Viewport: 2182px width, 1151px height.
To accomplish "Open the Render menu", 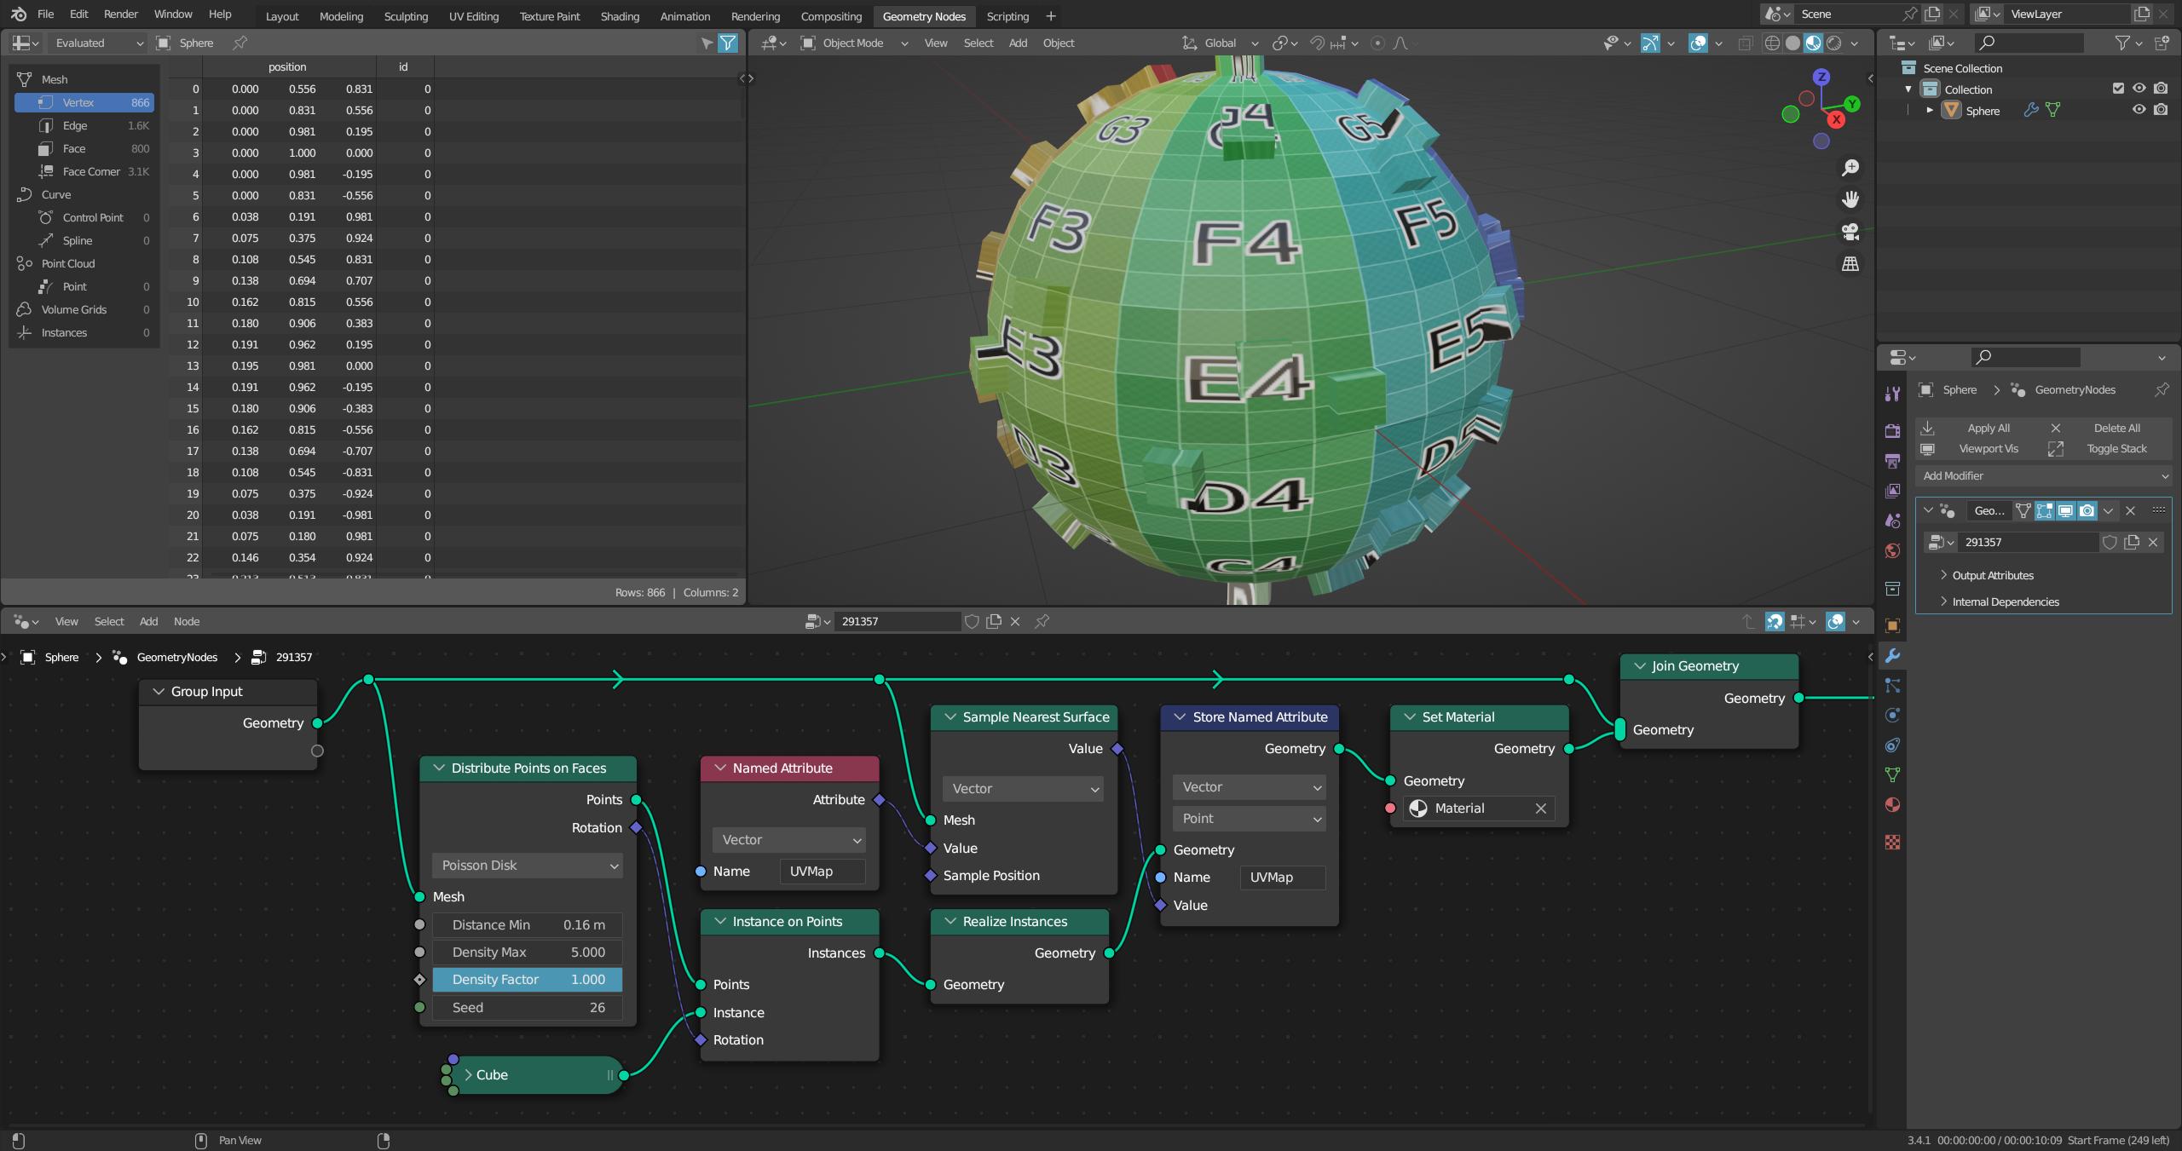I will (121, 14).
